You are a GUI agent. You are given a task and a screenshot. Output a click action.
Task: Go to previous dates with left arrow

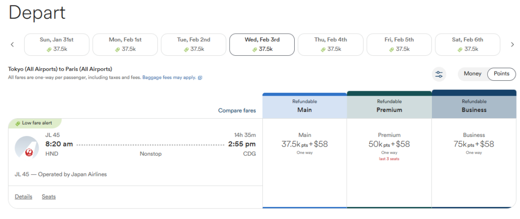[x=12, y=44]
